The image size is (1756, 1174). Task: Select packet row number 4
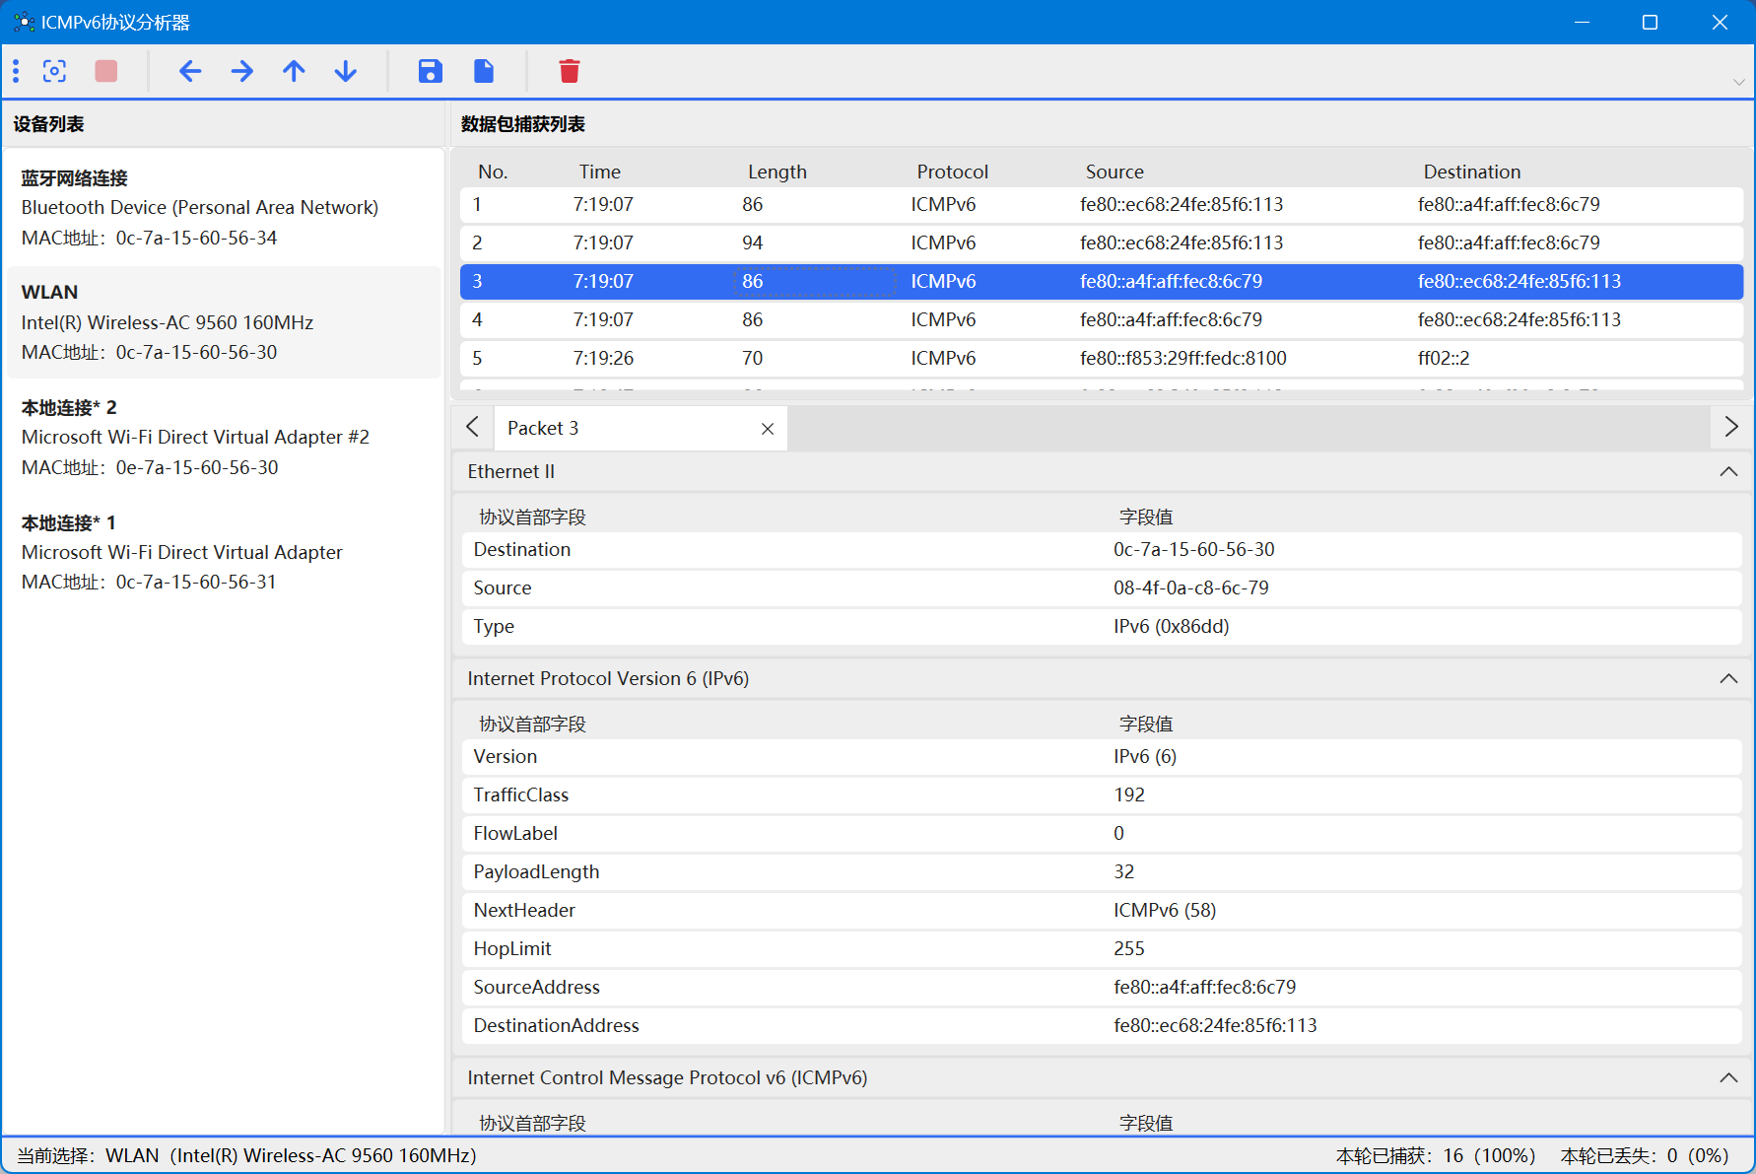(x=1102, y=320)
